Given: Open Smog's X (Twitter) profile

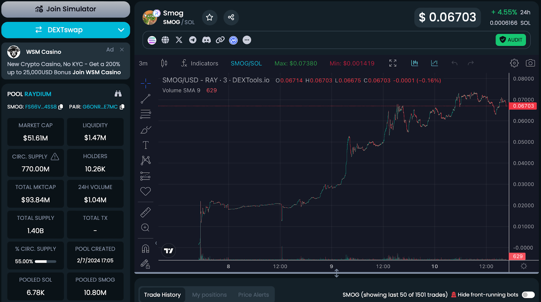Looking at the screenshot, I should coord(179,40).
